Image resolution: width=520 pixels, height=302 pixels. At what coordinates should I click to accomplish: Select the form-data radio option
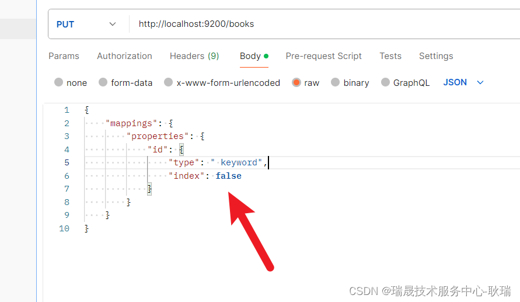click(103, 82)
